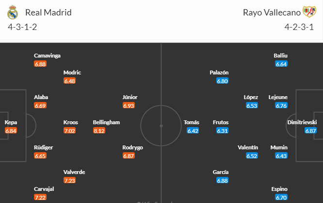Screen dimensions: 323x203
Task: Select García's 6.88 rating badge
Action: click(x=222, y=180)
